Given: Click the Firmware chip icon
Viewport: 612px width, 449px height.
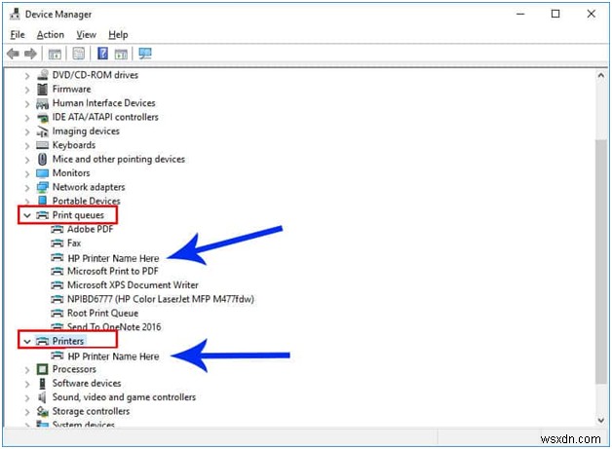Looking at the screenshot, I should [42, 89].
